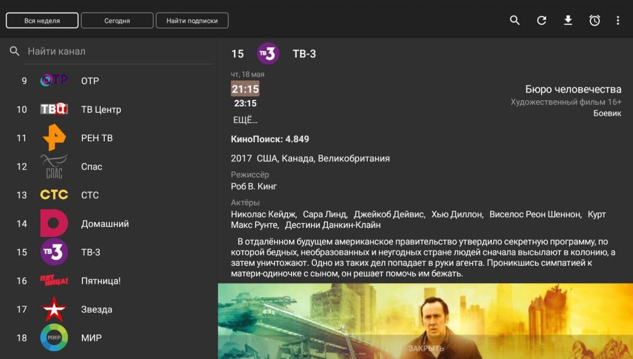Open the Звезда channel logo
This screenshot has width=633, height=359.
tap(53, 309)
